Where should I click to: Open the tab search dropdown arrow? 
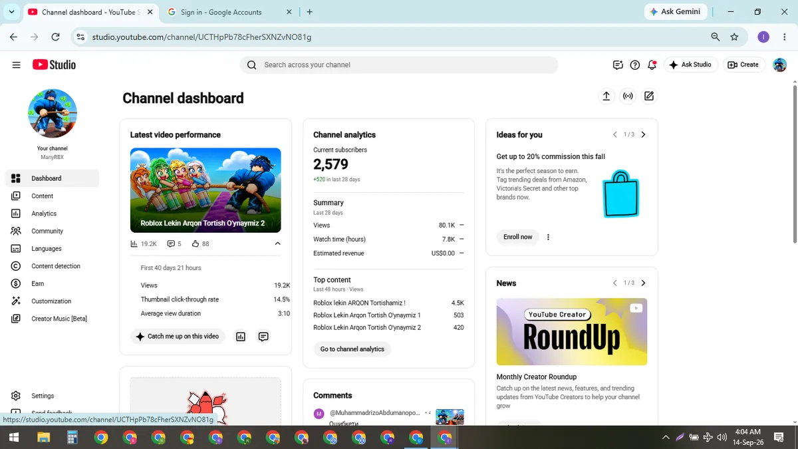11,12
